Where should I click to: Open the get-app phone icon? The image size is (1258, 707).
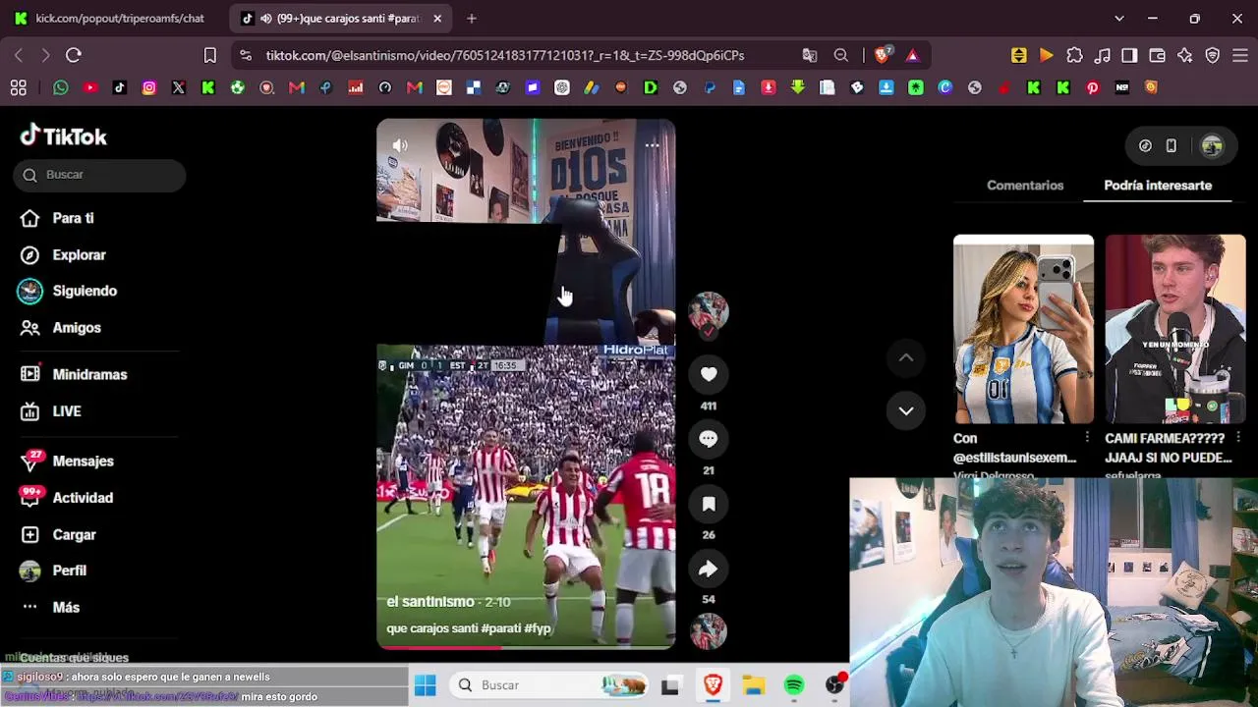click(x=1172, y=146)
